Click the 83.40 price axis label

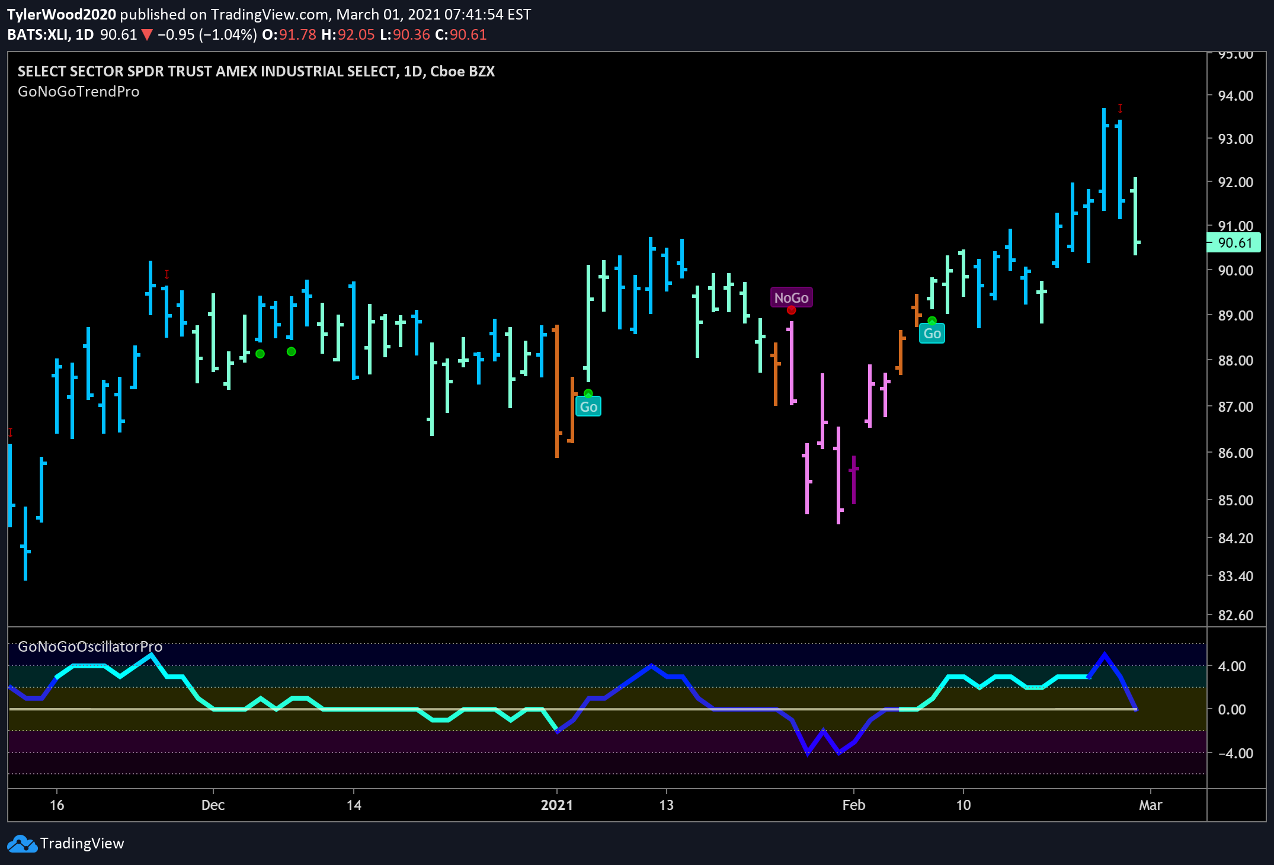click(x=1235, y=576)
